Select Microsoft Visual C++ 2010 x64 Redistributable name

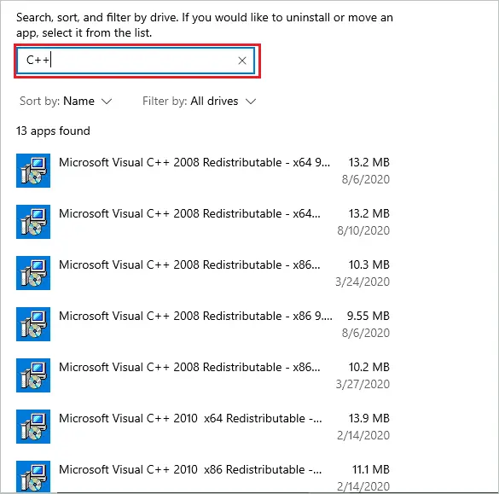pos(190,419)
